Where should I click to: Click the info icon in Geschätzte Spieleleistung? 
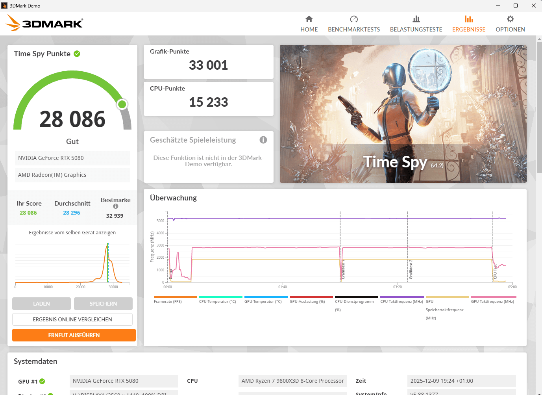click(x=263, y=140)
